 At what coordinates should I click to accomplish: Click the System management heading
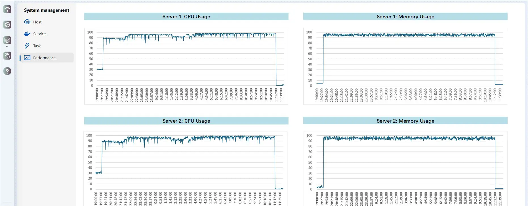click(x=47, y=10)
